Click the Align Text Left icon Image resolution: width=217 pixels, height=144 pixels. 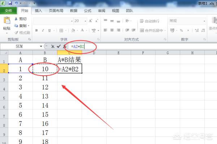click(x=106, y=30)
